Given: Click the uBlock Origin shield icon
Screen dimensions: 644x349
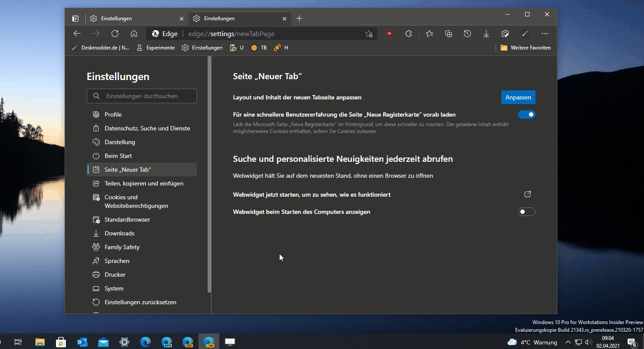Looking at the screenshot, I should [389, 34].
